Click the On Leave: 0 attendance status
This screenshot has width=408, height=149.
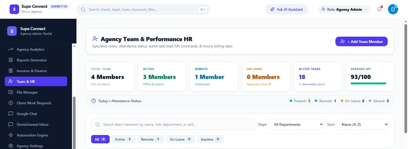(x=352, y=101)
